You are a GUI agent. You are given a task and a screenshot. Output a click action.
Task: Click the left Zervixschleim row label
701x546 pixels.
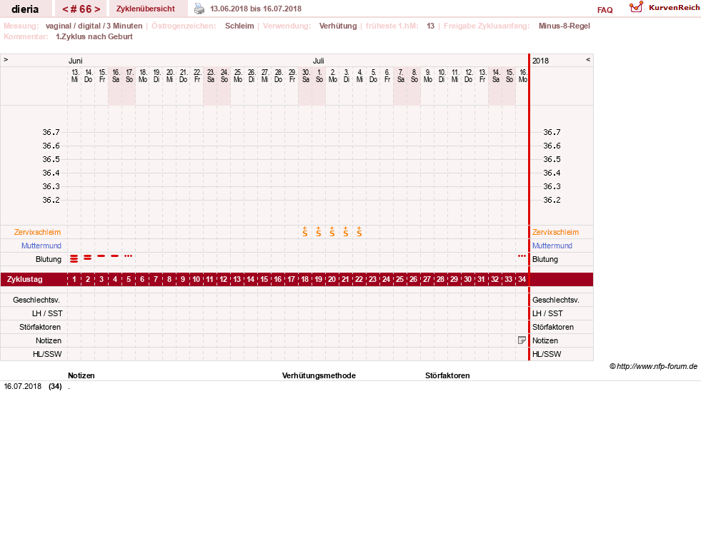(x=38, y=232)
